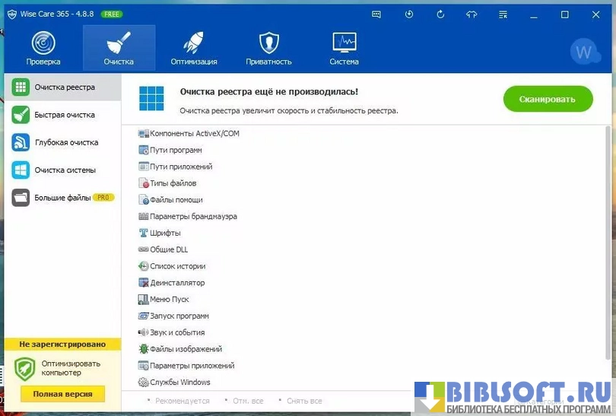Viewport: 616px width, 416px height.
Task: Open the Система monitor section
Action: pyautogui.click(x=344, y=48)
